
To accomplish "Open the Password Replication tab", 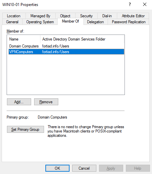I will click(x=128, y=22).
